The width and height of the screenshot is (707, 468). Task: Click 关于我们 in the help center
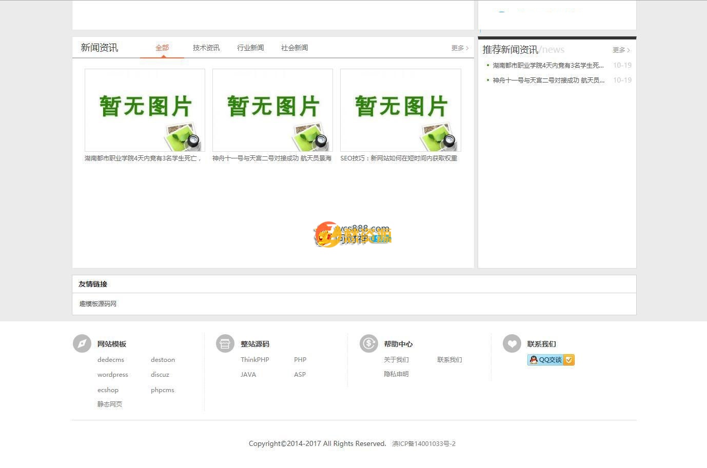396,359
